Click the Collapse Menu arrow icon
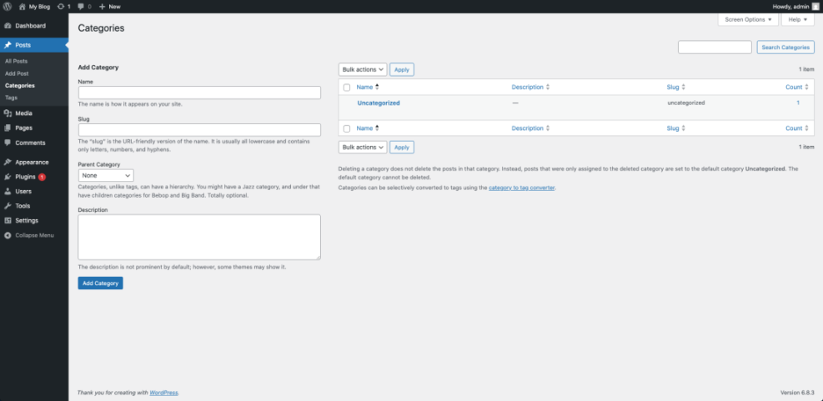 click(x=8, y=235)
